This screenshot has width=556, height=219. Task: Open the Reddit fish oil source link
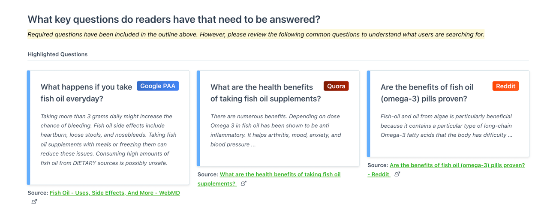tap(446, 170)
